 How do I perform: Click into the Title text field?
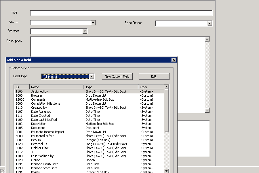(121, 13)
